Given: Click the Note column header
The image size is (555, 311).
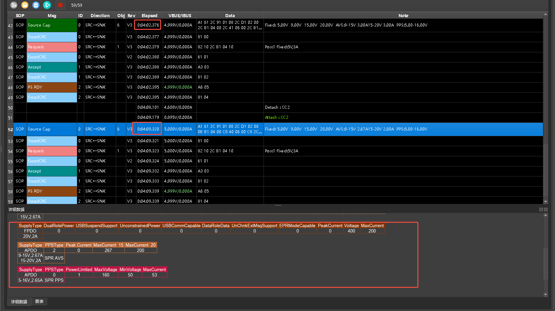Looking at the screenshot, I should click(x=403, y=15).
